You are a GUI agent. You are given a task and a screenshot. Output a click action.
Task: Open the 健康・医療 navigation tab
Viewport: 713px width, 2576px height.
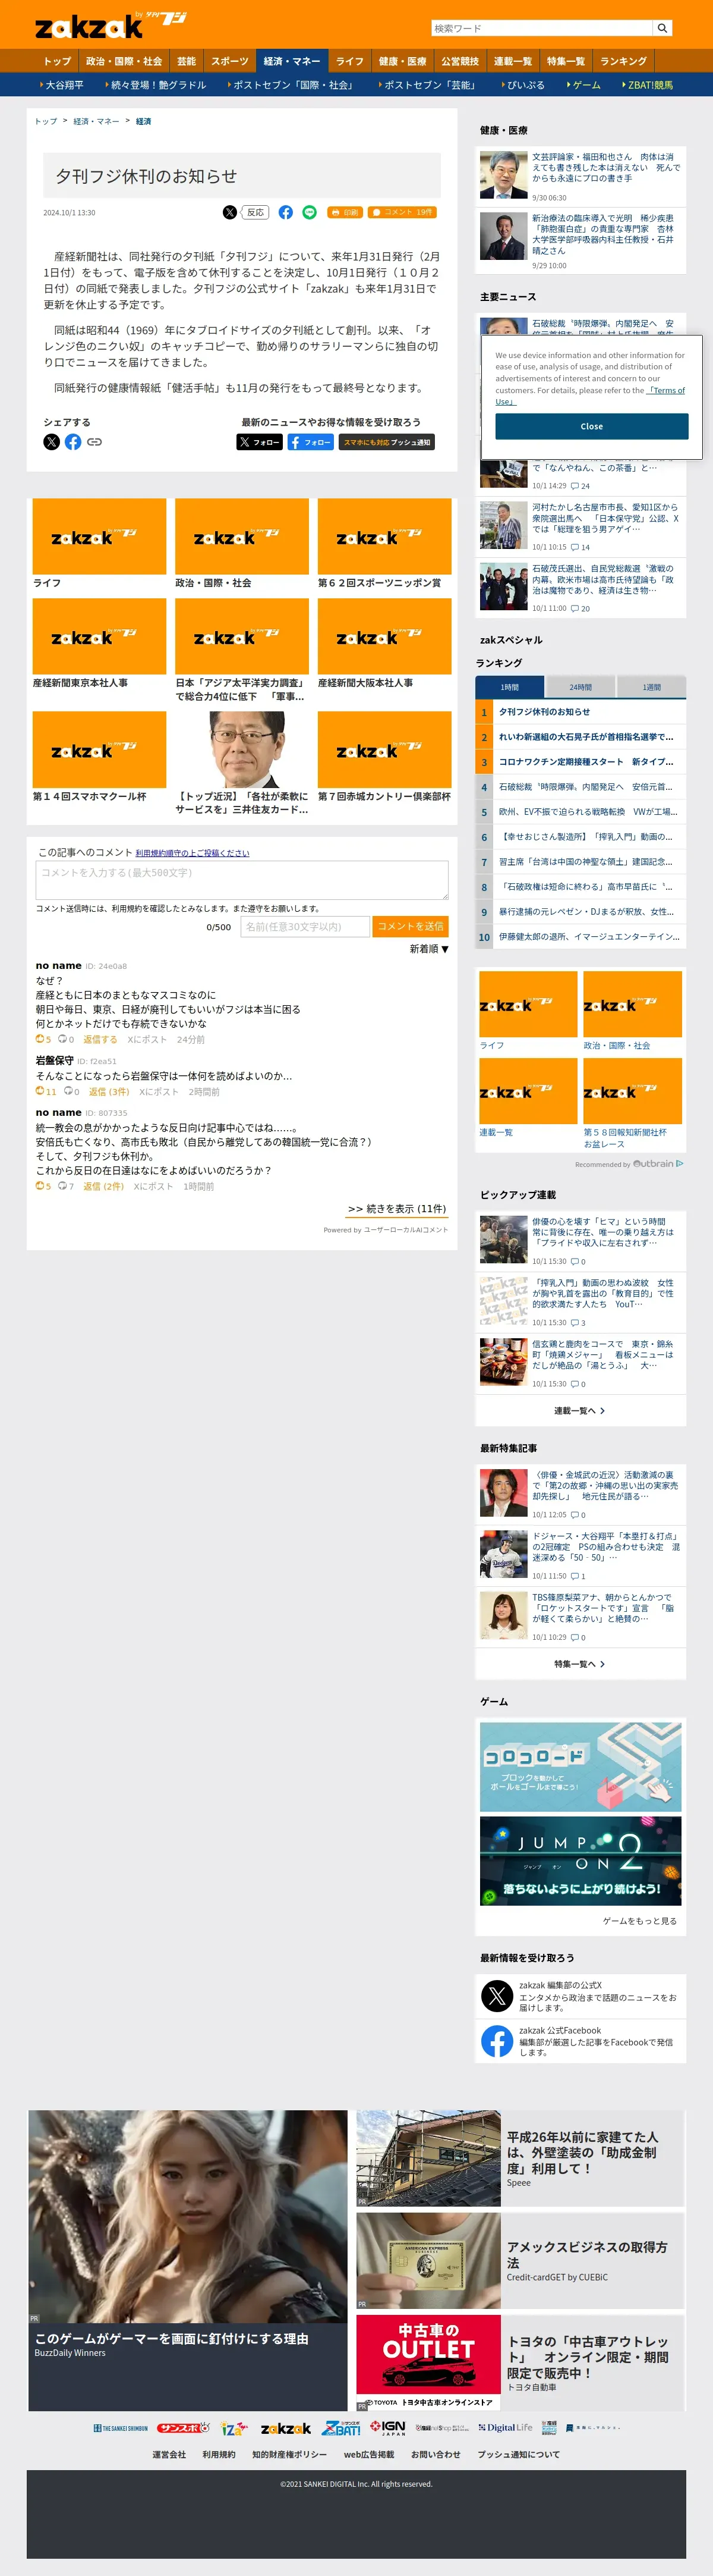[402, 61]
